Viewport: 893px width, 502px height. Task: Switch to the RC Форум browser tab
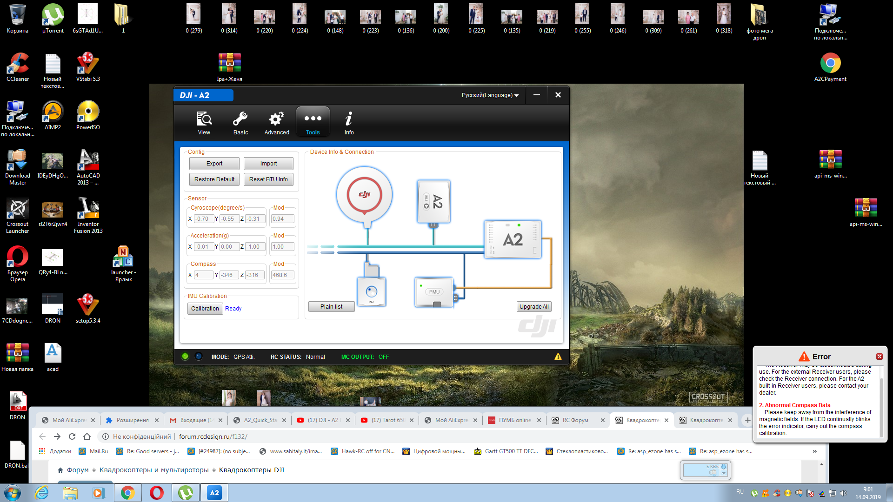tap(575, 420)
